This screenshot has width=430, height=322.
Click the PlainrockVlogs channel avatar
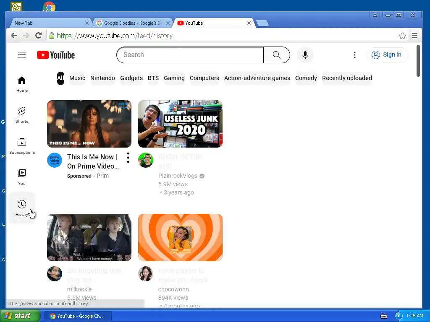click(145, 160)
